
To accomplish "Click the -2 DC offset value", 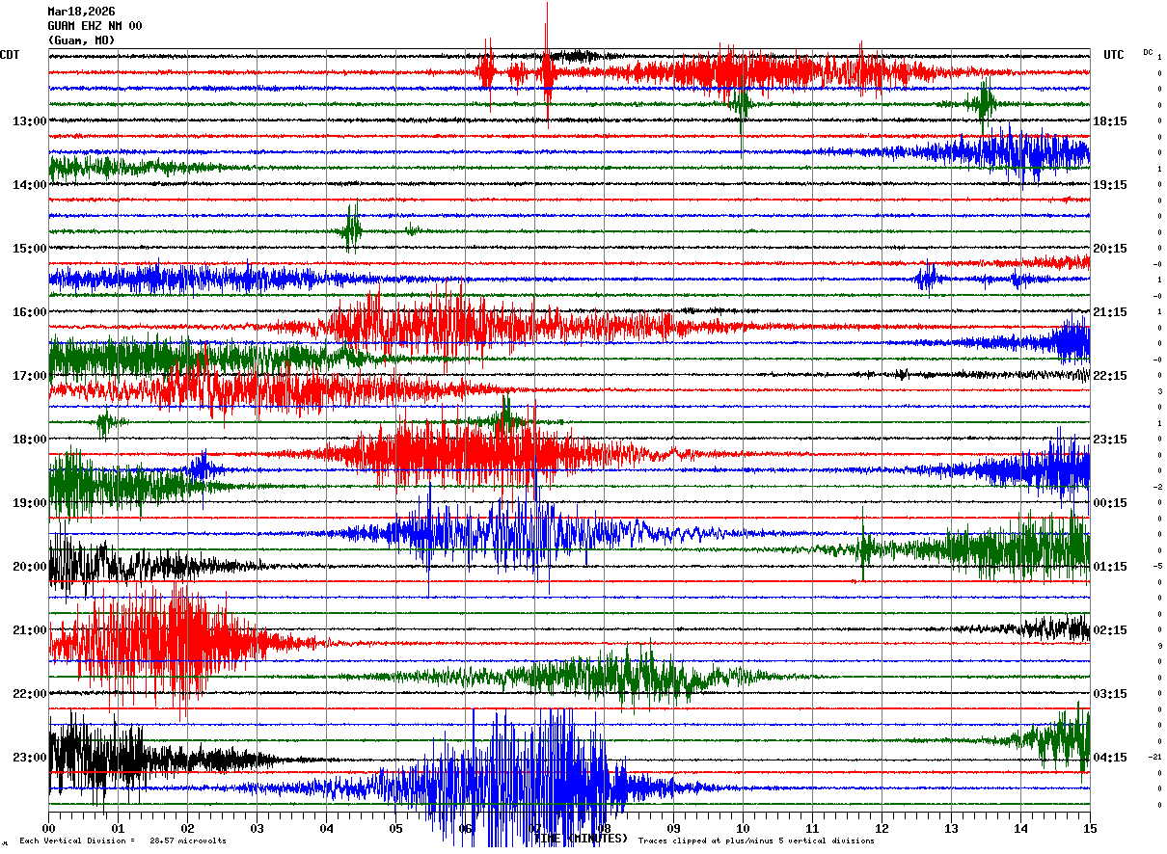I will pyautogui.click(x=1156, y=487).
